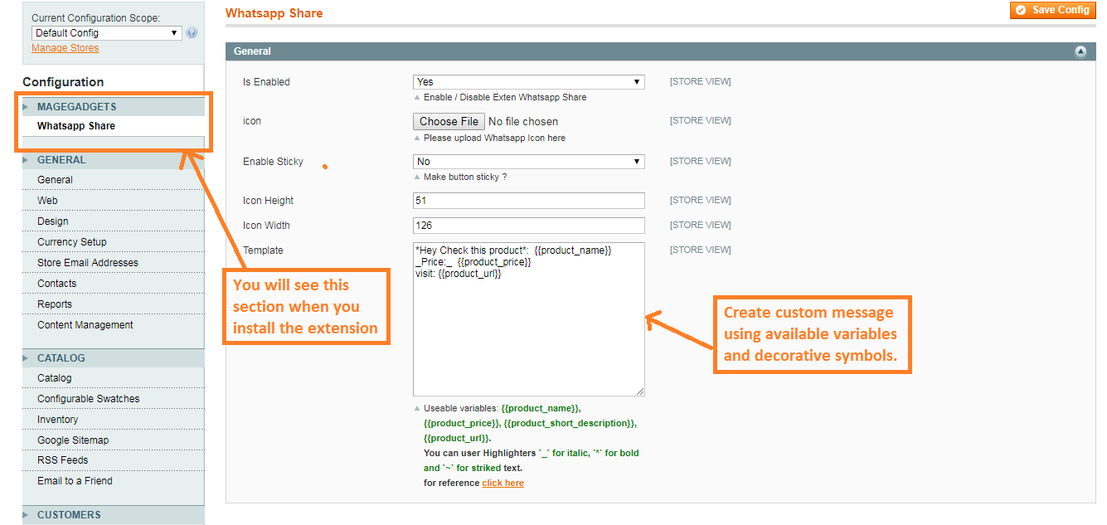This screenshot has width=1107, height=525.
Task: Click the 'Make button sticky ?' hint
Action: click(x=465, y=177)
